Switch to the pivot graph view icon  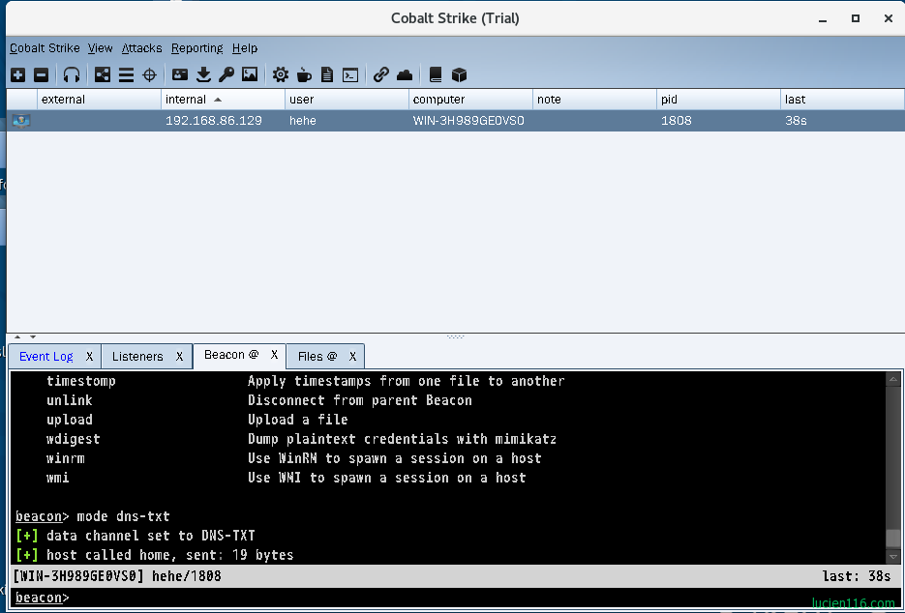coord(103,74)
